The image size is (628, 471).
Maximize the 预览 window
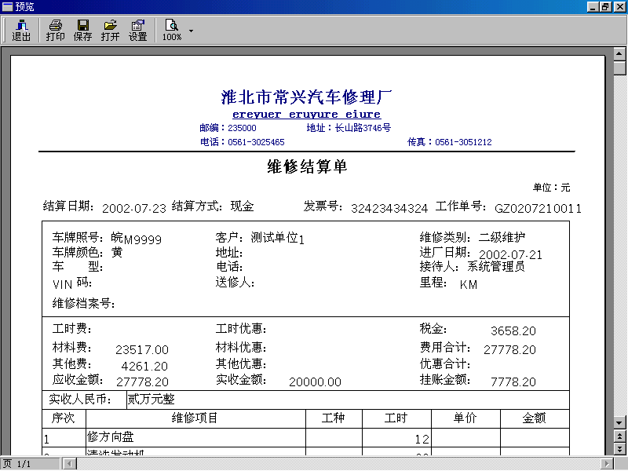click(605, 7)
